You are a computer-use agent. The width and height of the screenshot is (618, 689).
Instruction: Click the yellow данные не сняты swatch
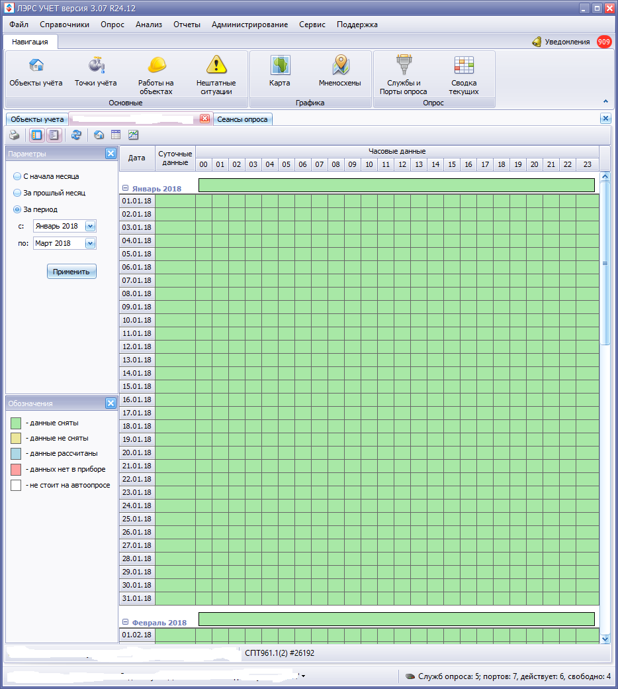16,438
